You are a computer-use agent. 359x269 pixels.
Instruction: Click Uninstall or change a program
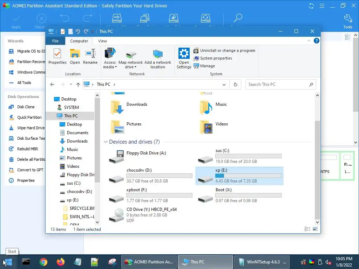coord(224,50)
